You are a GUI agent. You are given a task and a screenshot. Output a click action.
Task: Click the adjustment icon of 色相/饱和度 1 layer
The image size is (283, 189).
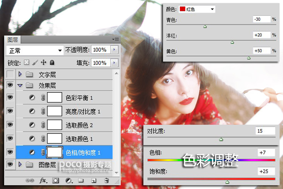tap(32, 152)
